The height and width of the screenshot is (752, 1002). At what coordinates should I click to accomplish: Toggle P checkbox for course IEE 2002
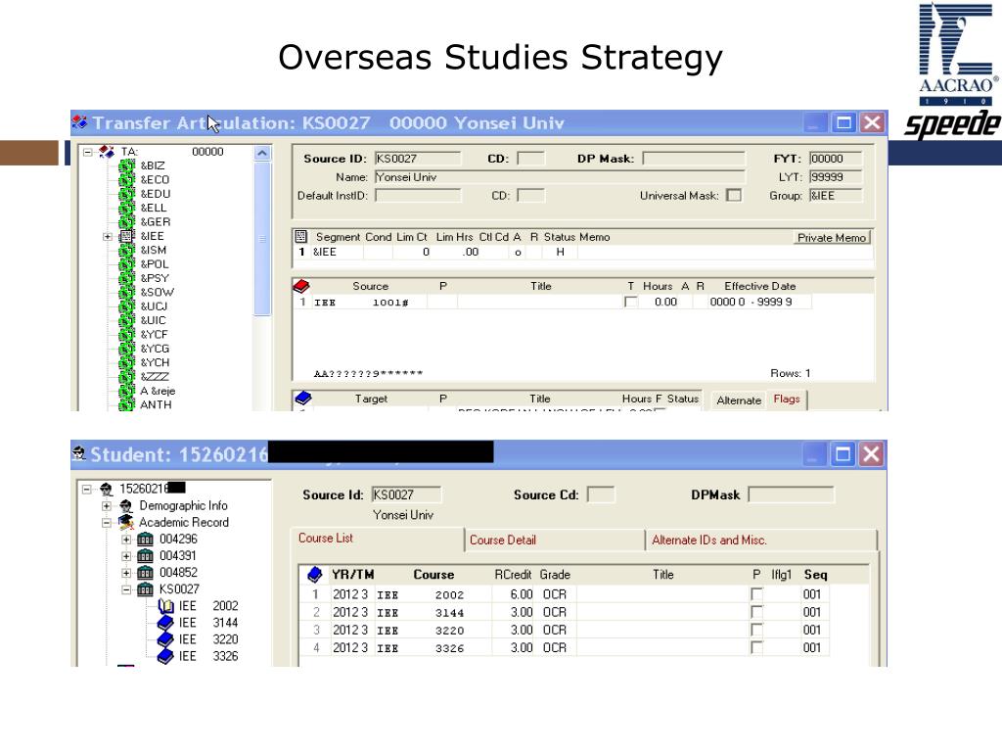click(x=756, y=594)
